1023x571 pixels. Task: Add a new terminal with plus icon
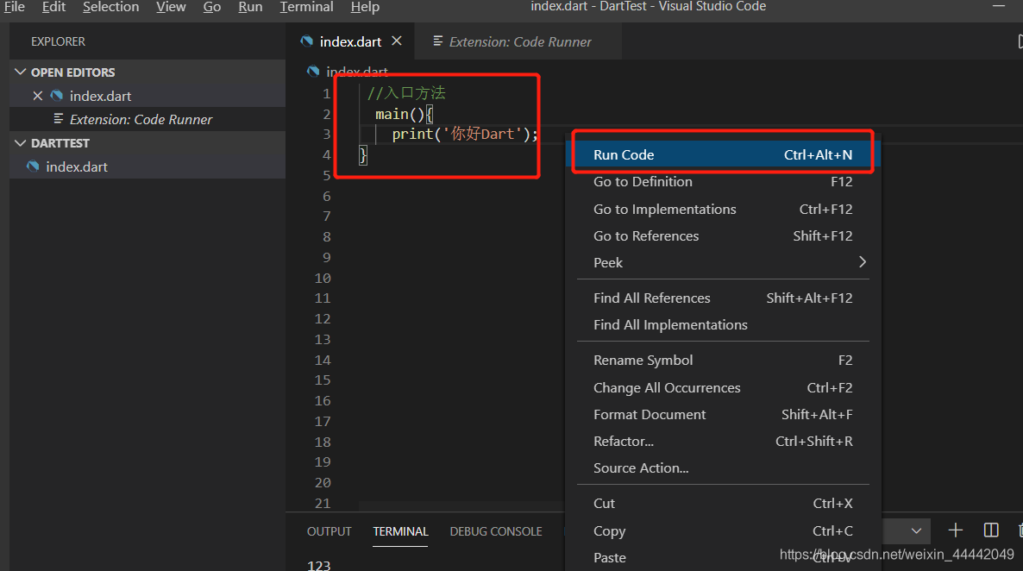955,530
